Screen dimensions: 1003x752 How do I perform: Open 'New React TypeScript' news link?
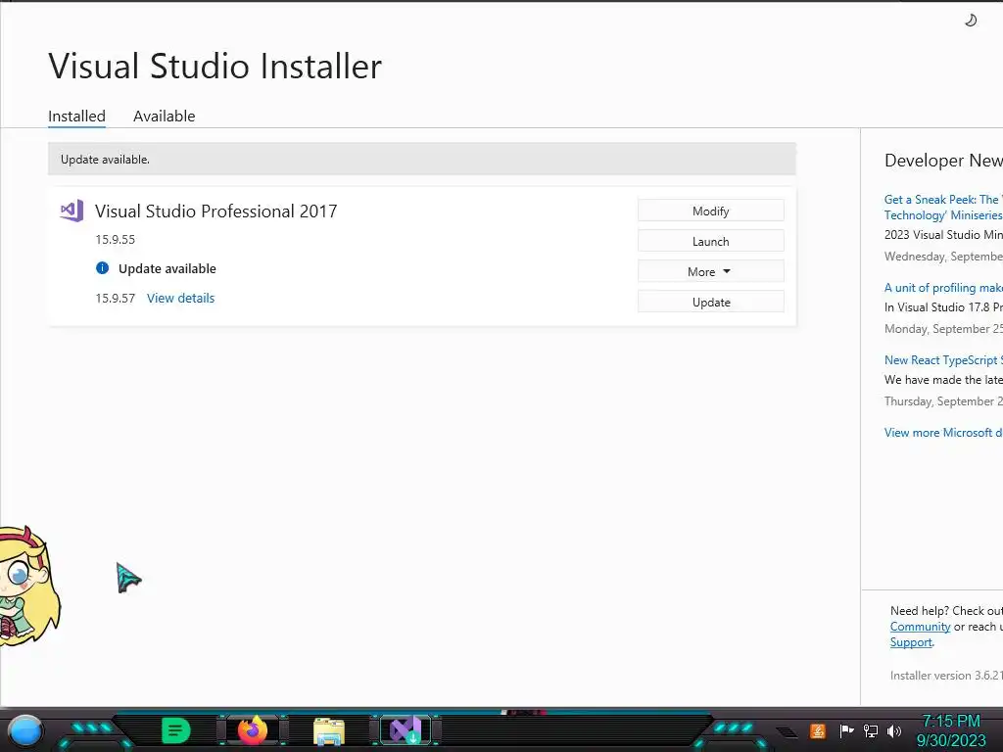[x=943, y=360]
